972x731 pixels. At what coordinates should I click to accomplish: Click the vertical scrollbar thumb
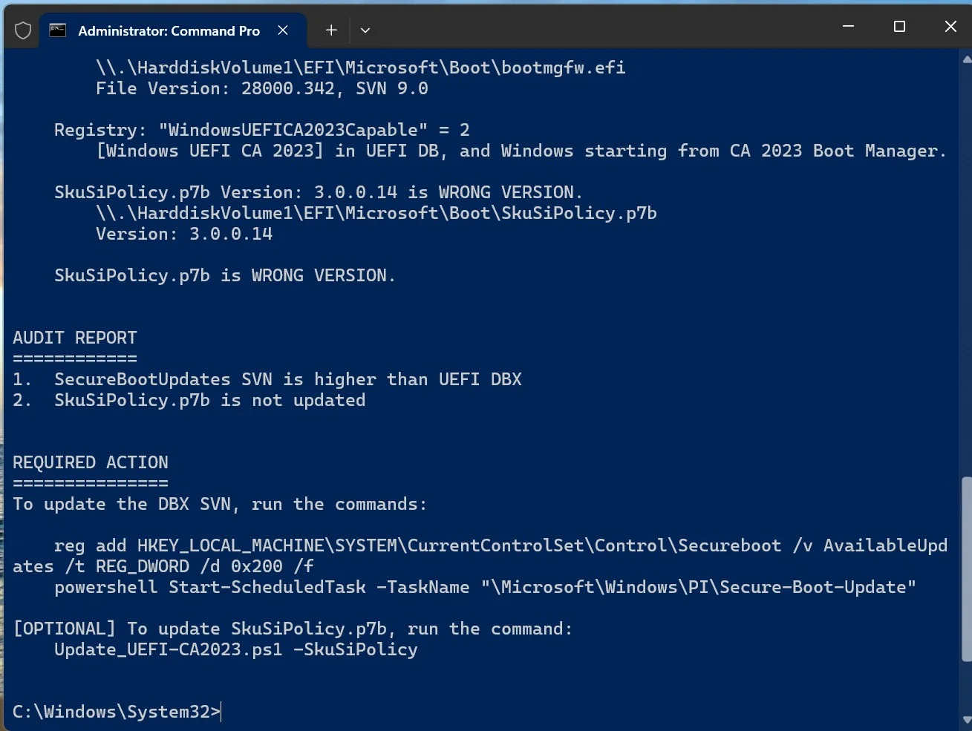[x=966, y=569]
